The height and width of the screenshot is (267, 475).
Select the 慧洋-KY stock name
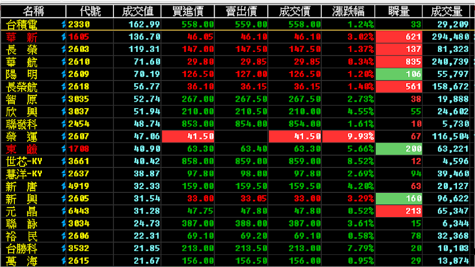[x=24, y=174]
